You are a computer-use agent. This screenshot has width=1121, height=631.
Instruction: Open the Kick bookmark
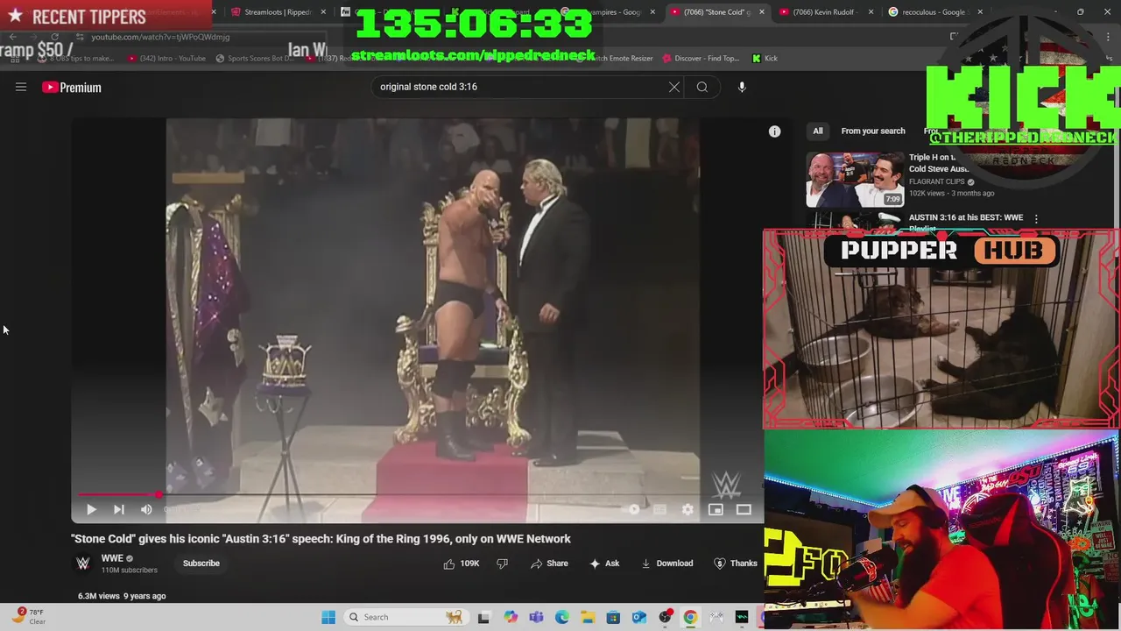coord(765,59)
